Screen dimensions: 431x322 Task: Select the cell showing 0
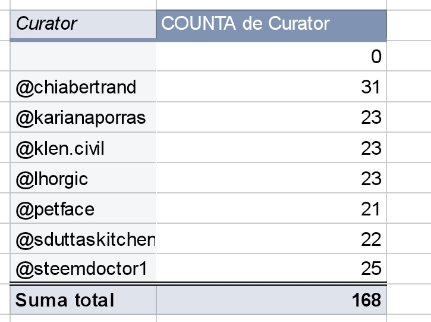click(271, 57)
